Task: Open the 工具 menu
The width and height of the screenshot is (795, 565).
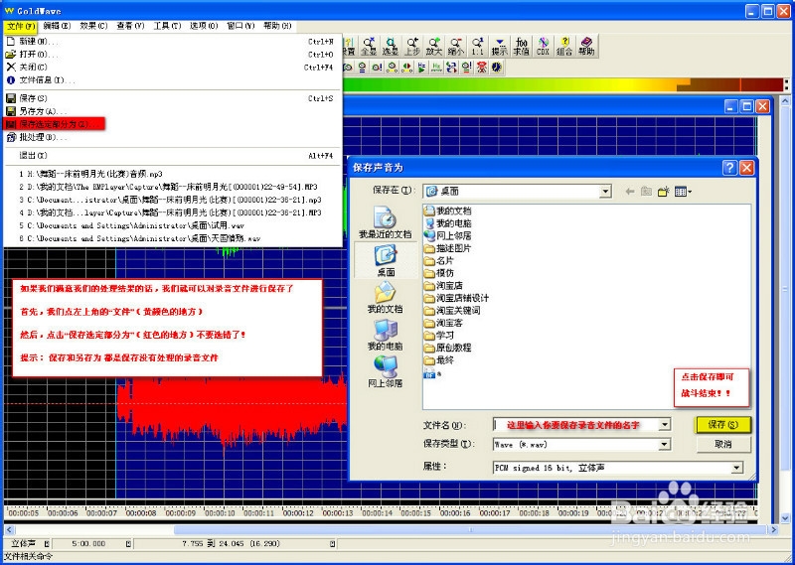Action: pyautogui.click(x=167, y=26)
